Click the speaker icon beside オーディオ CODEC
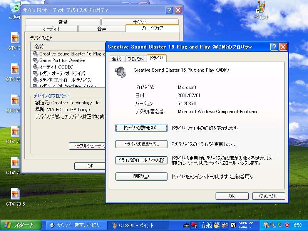308x231 pixels. pyautogui.click(x=35, y=67)
